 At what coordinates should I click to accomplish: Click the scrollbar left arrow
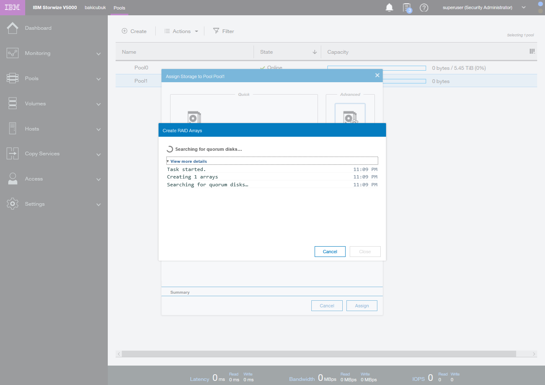(x=119, y=354)
